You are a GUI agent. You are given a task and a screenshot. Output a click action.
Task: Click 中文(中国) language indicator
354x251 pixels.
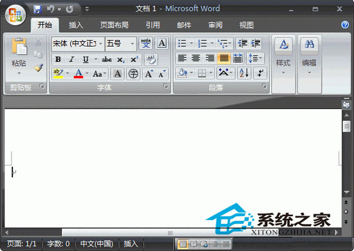pos(97,244)
